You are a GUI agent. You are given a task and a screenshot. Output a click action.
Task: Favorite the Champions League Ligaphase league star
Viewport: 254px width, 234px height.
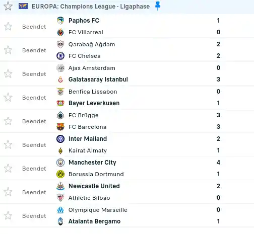pos(8,7)
